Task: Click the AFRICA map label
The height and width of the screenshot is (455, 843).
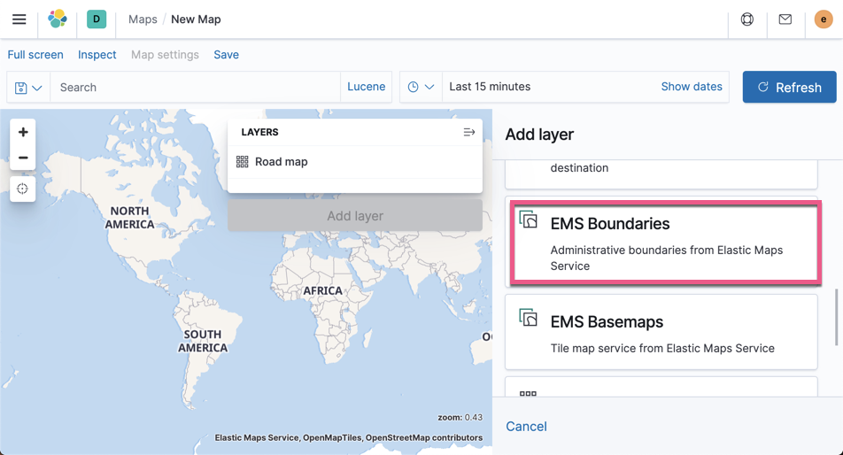Action: coord(322,290)
